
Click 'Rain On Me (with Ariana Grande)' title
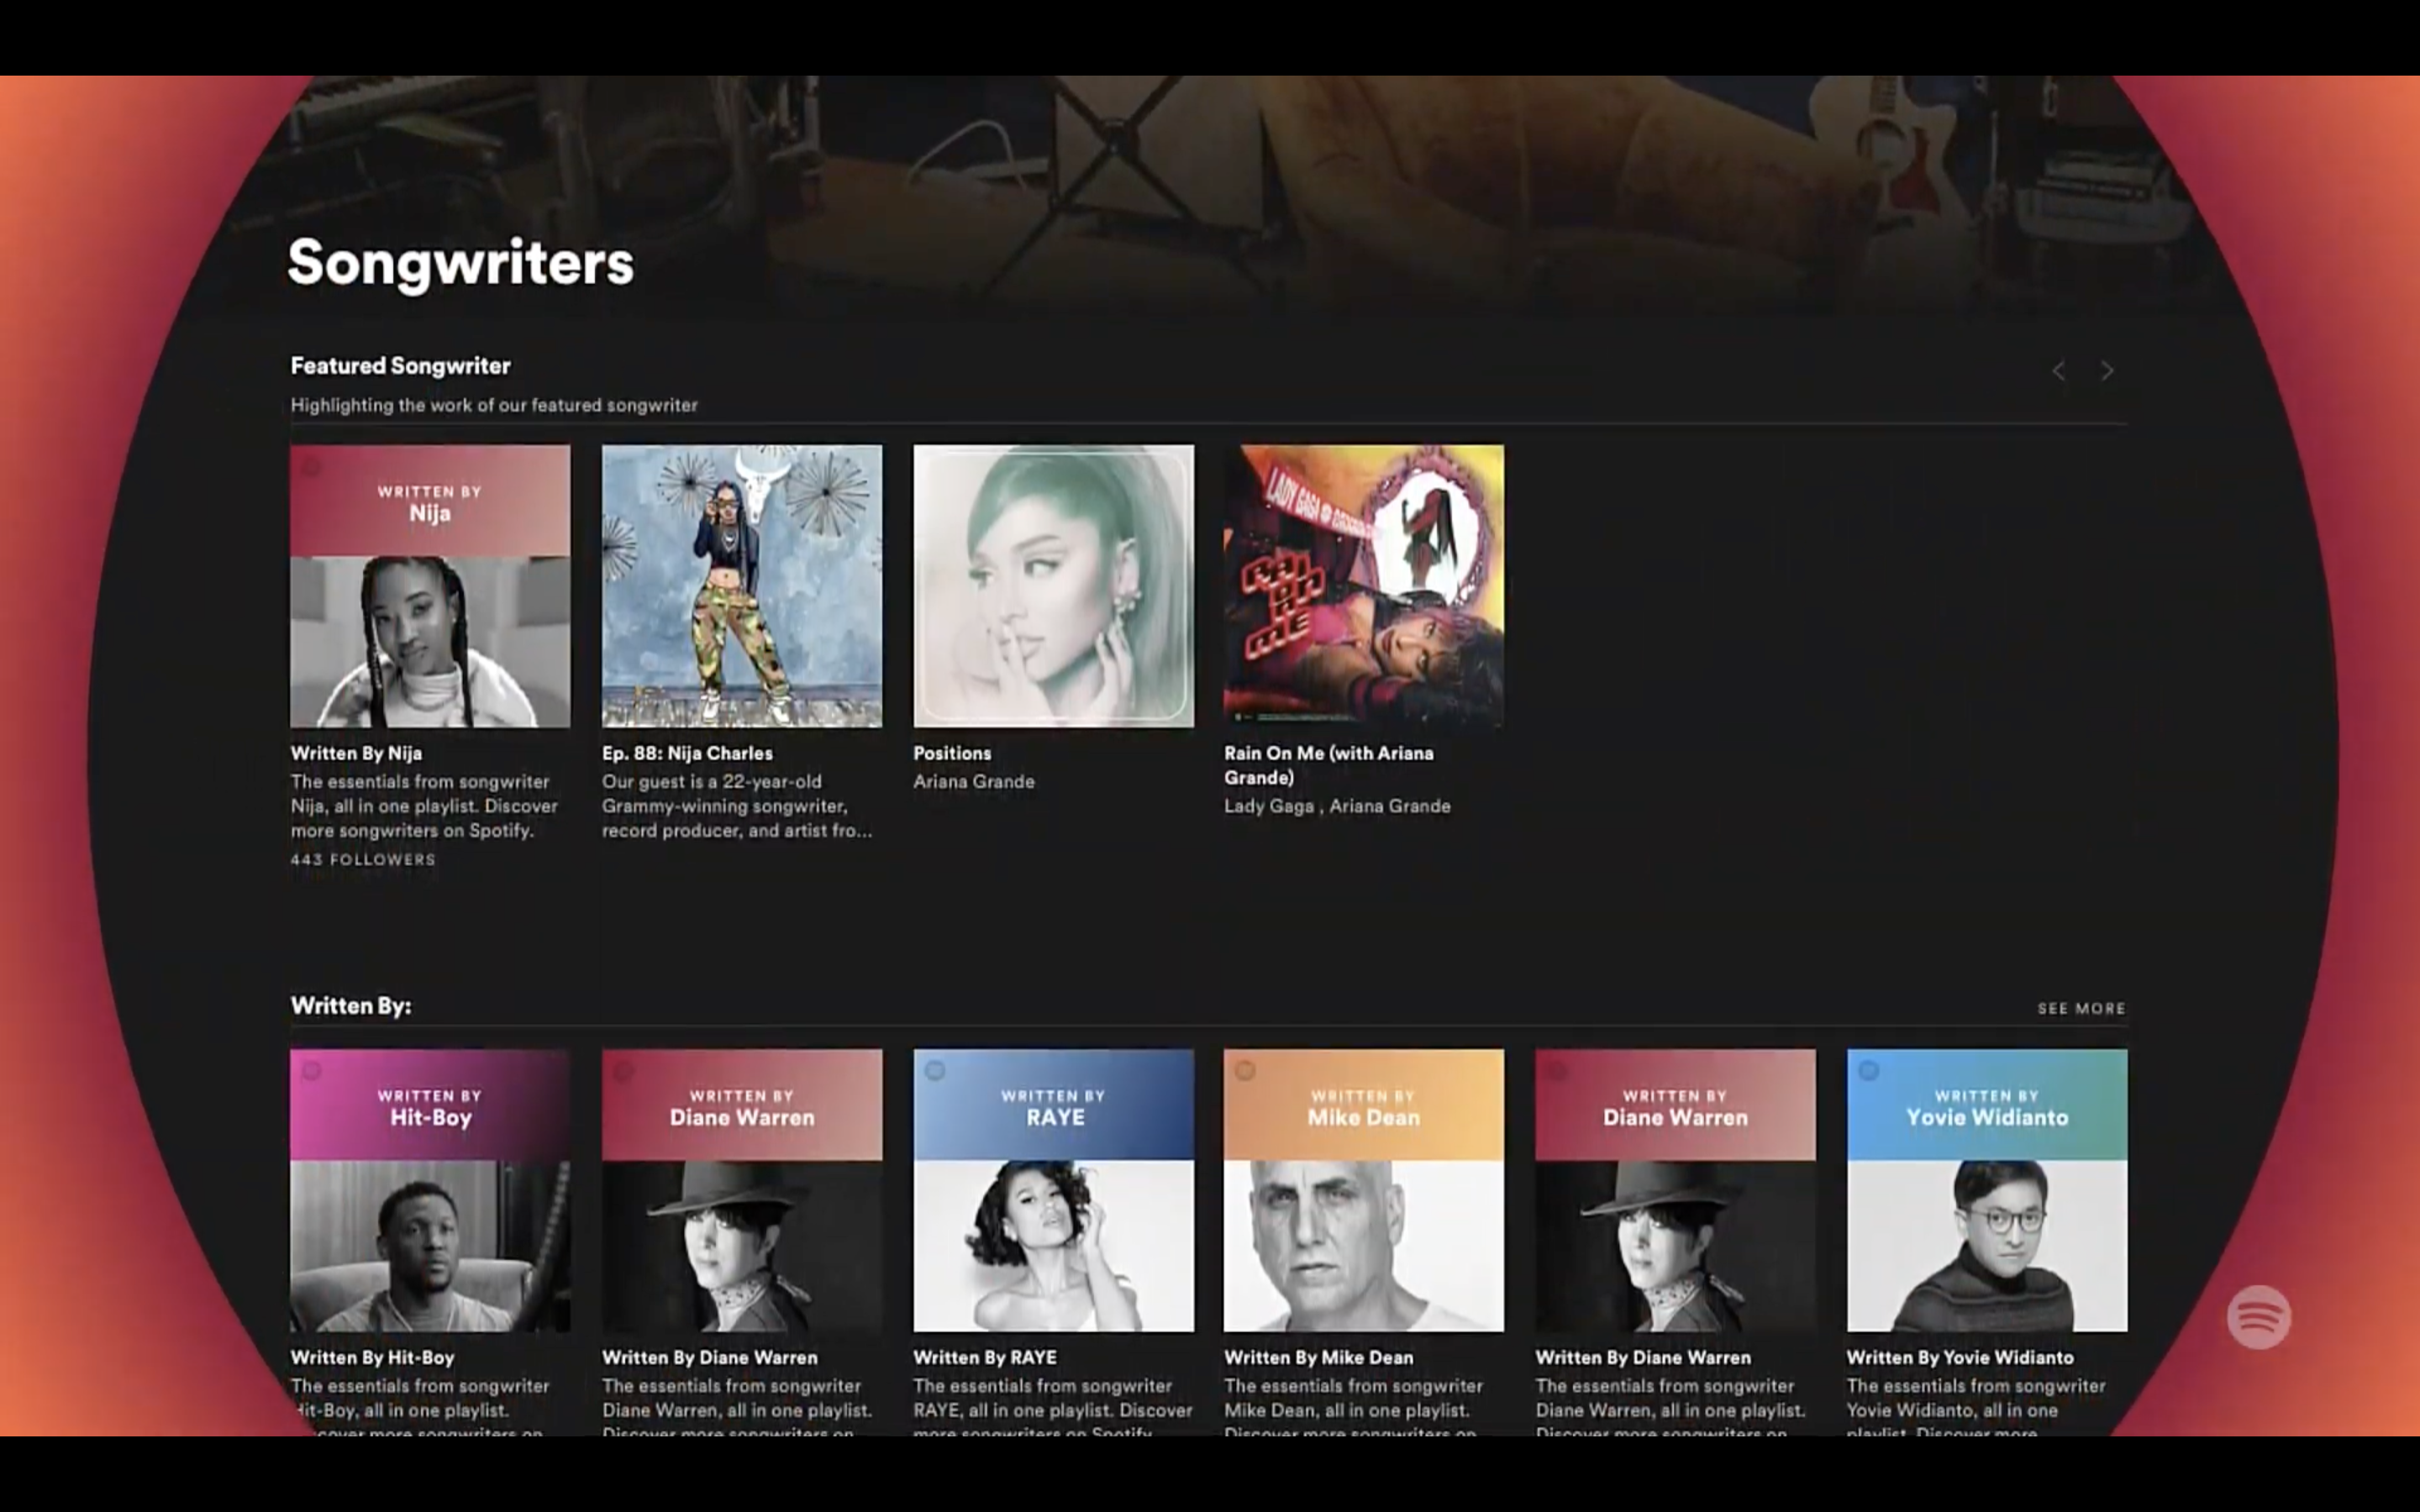coord(1329,765)
